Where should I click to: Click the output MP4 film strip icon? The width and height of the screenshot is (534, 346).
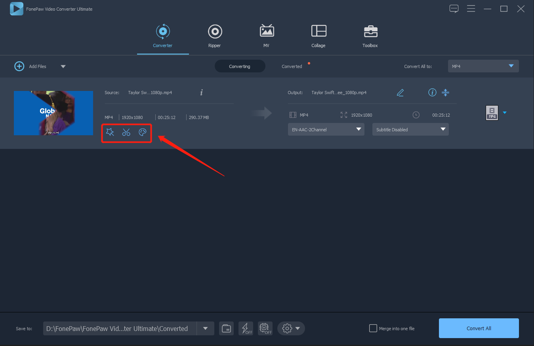pos(293,115)
